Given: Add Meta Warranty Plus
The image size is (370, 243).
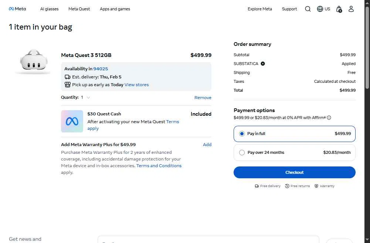Looking at the screenshot, I should 207,145.
